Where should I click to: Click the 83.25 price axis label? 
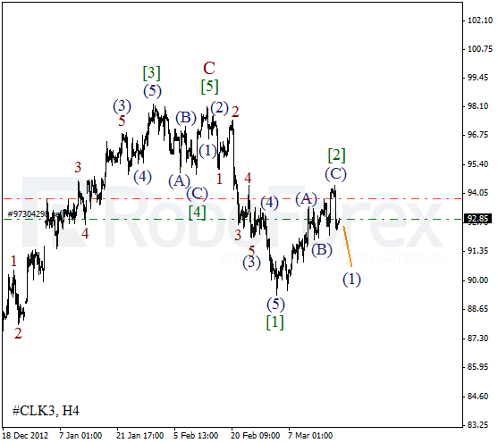tap(478, 424)
